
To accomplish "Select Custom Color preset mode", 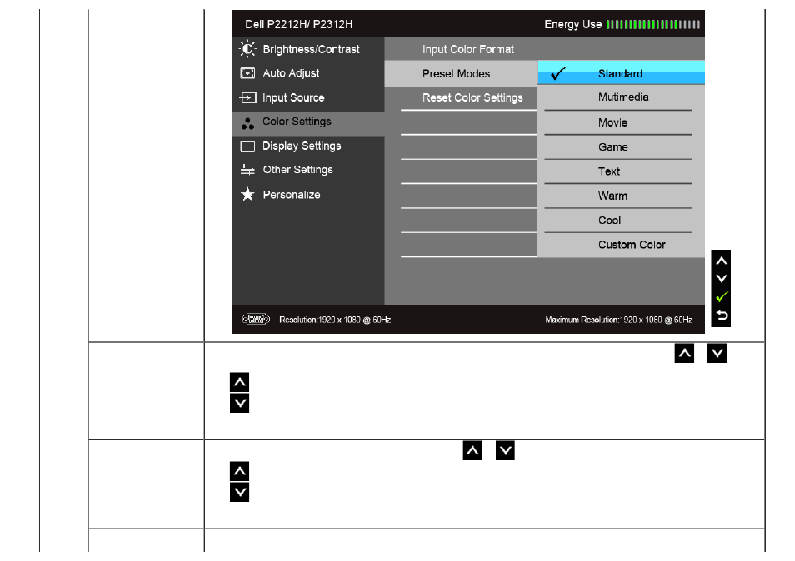I will (621, 245).
